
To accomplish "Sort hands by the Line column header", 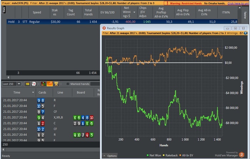I will click(60, 92).
